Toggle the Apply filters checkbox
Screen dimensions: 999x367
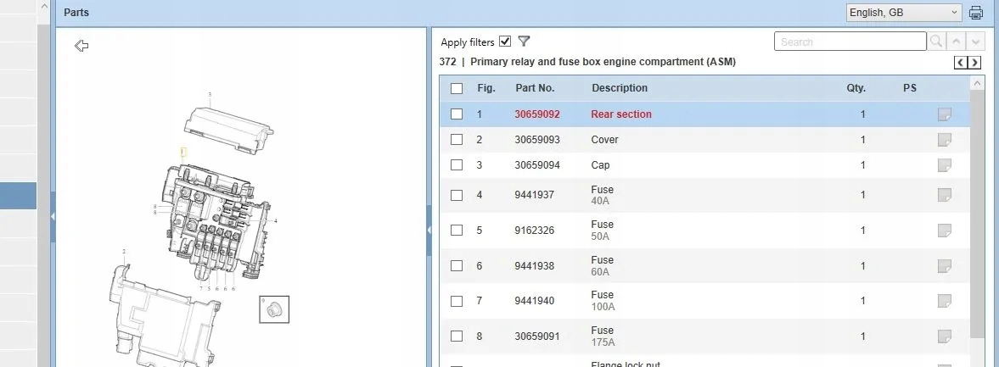tap(505, 42)
